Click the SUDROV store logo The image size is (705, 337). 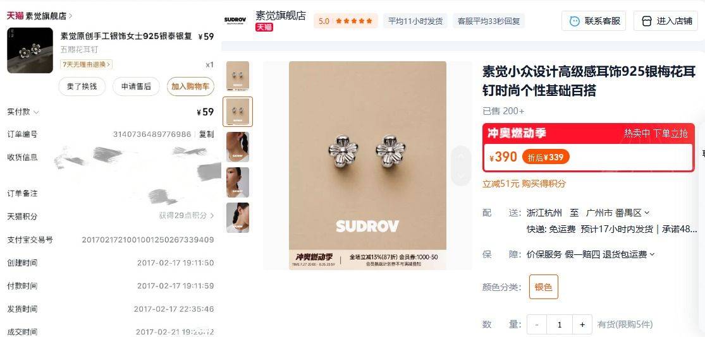click(235, 20)
